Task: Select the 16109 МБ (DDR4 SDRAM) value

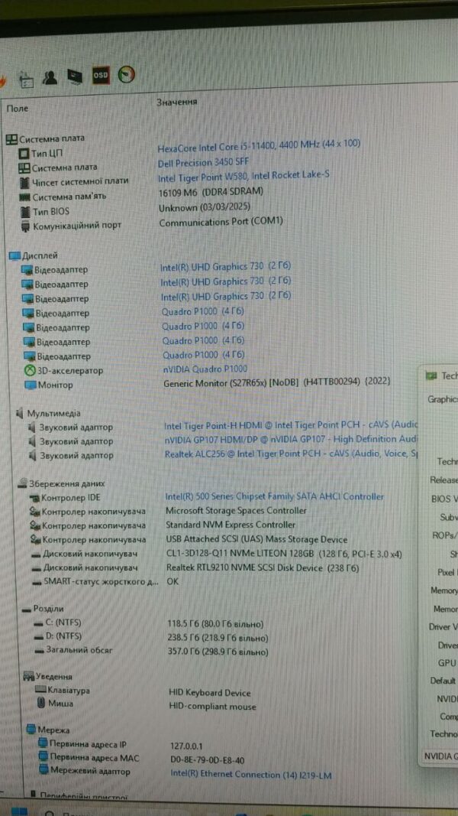Action: pos(211,191)
